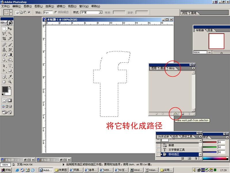The image size is (230, 173).
Task: Switch to the 通道 channels tab
Action: click(x=162, y=68)
